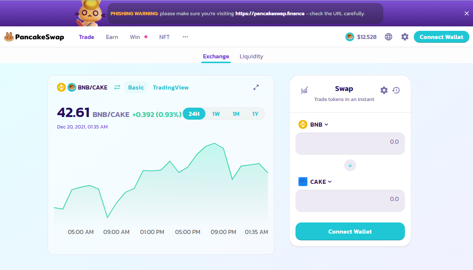Select the 1Y chart timeframe
Viewport: 473px width, 270px height.
pos(255,114)
